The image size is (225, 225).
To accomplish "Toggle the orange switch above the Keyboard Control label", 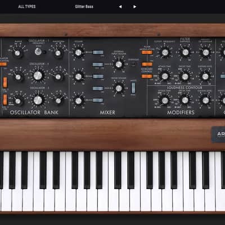I will [x=147, y=64].
